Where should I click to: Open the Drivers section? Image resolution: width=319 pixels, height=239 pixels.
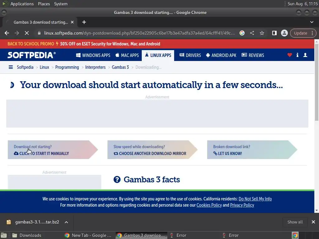[190, 55]
